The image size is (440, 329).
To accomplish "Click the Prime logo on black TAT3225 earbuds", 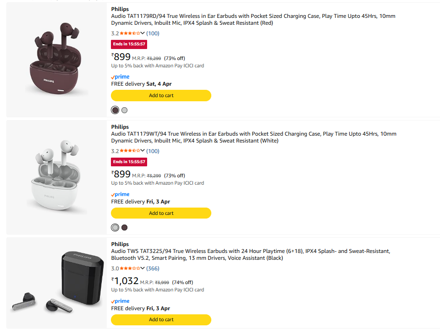I will point(121,302).
